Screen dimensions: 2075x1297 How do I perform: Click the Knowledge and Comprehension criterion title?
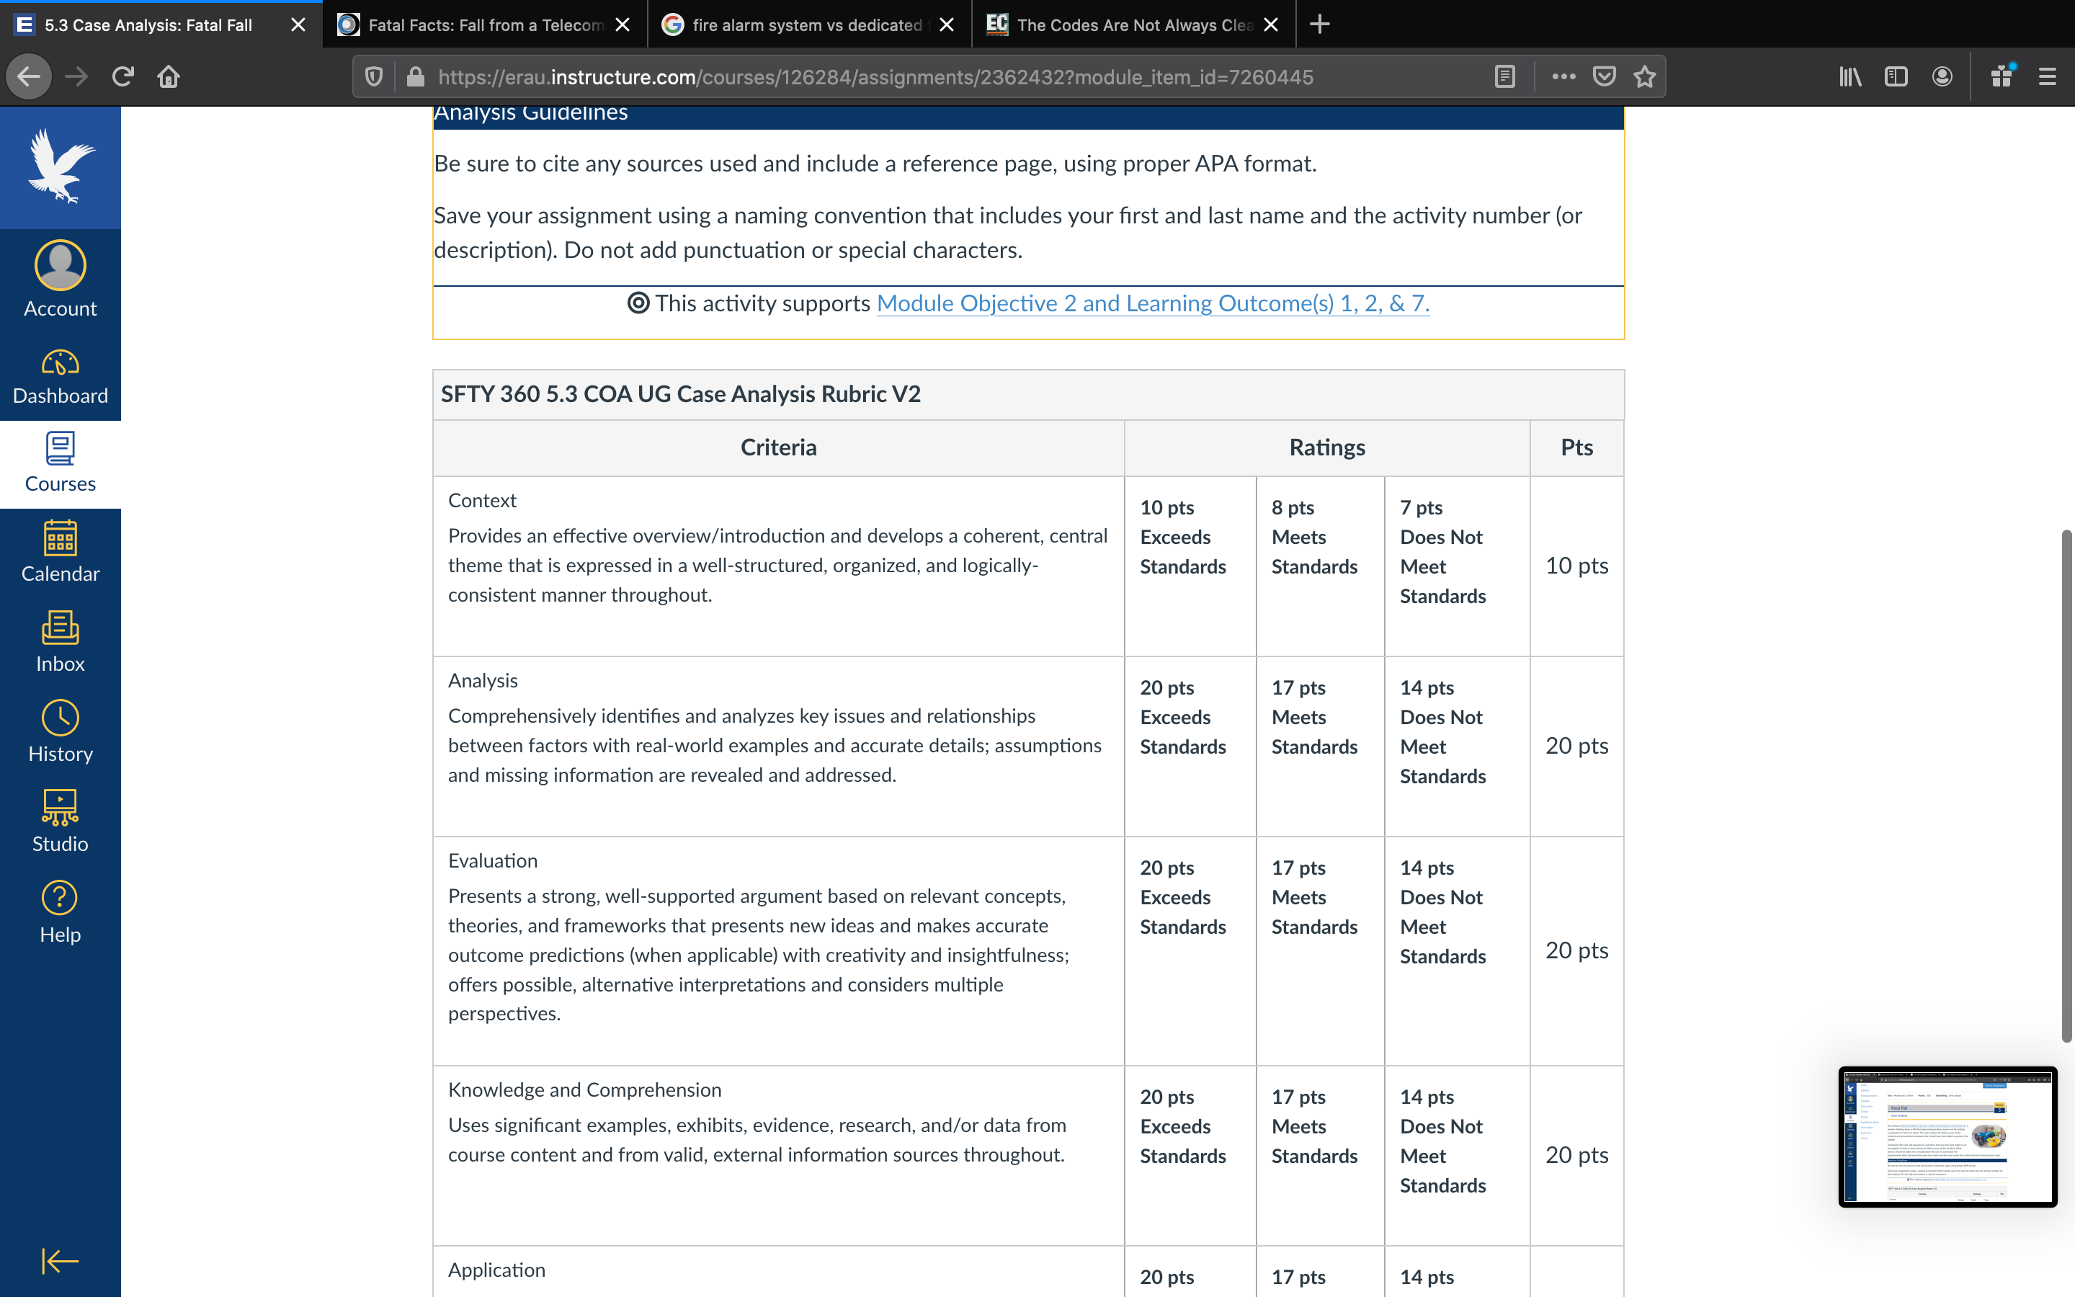(585, 1090)
